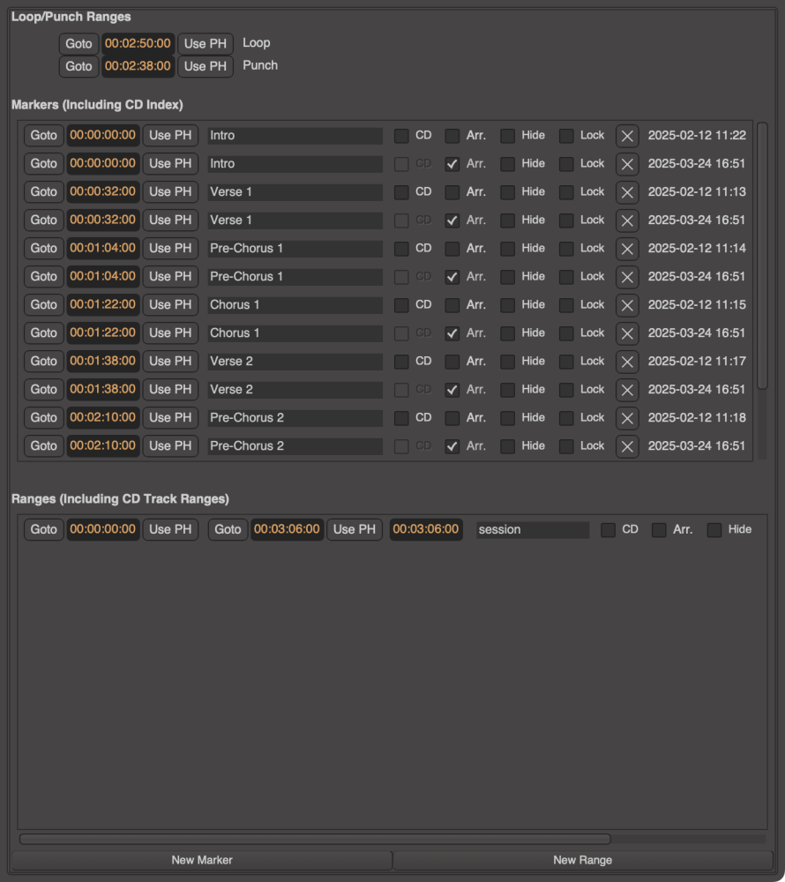Image resolution: width=785 pixels, height=882 pixels.
Task: Use PH for the session range end
Action: pyautogui.click(x=355, y=530)
